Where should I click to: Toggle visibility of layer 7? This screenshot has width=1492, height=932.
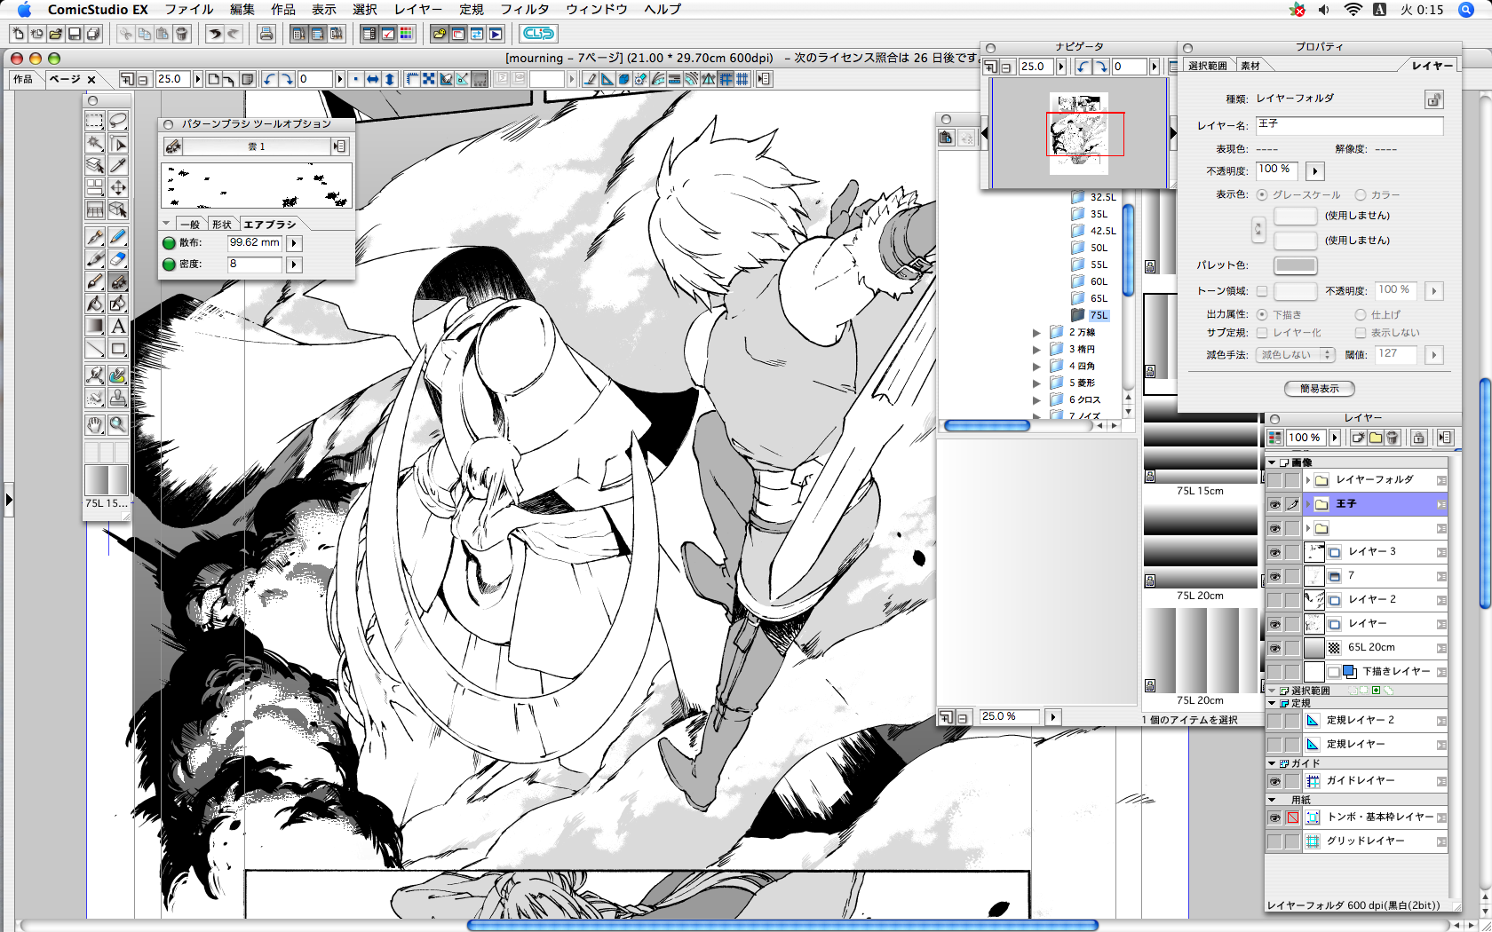tap(1275, 576)
